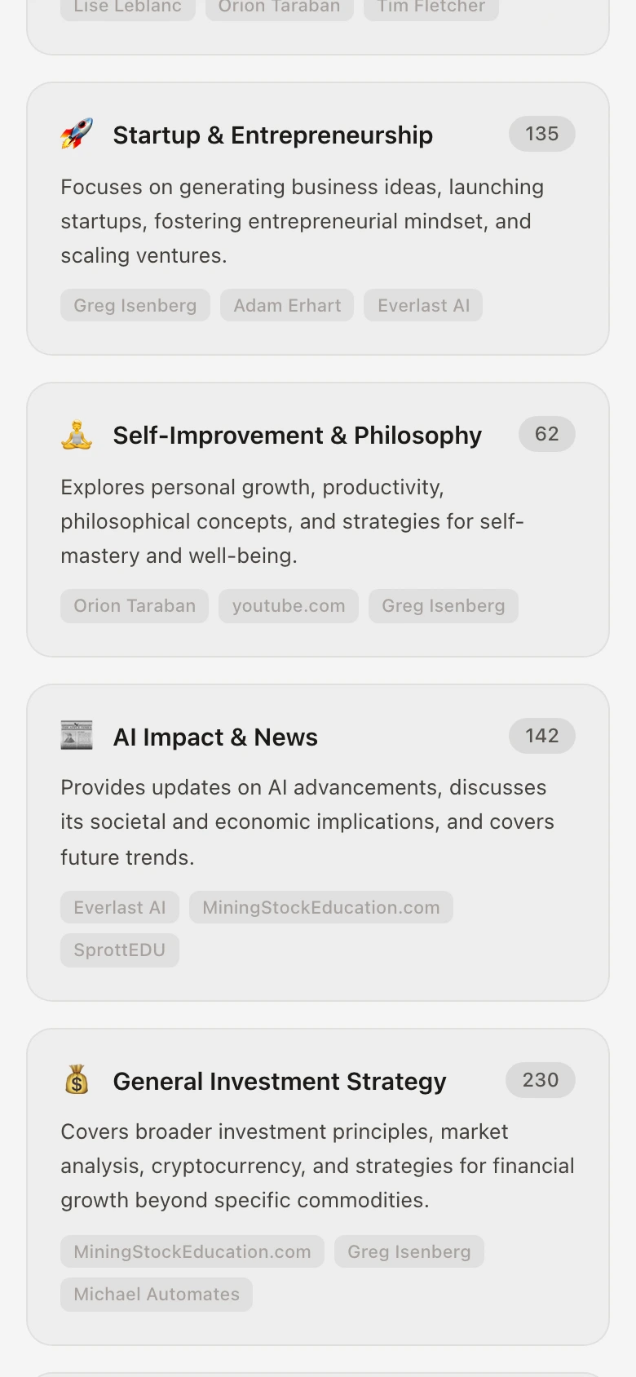Select the Orion Taraban tag under Self-Improvement

134,605
